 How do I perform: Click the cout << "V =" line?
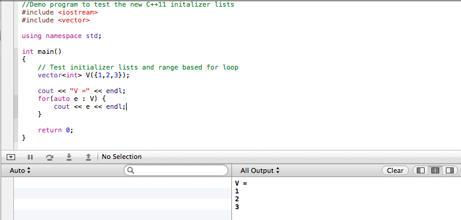click(81, 91)
